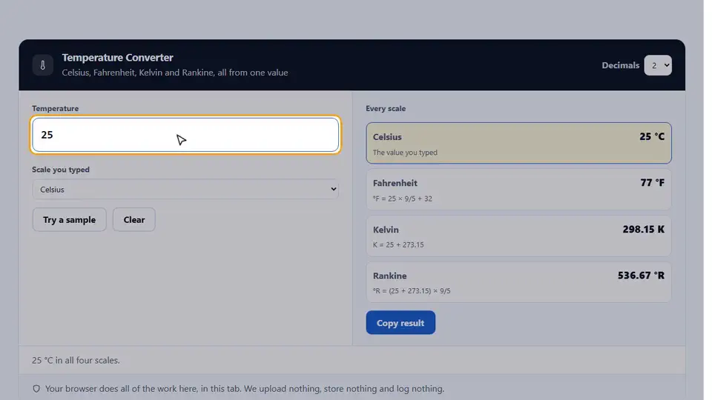Click the Clear button
Screen dimensions: 712x400
pyautogui.click(x=134, y=219)
